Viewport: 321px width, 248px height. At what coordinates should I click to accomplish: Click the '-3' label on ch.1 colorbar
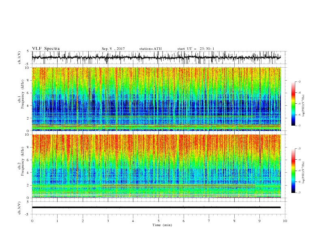(x=299, y=81)
